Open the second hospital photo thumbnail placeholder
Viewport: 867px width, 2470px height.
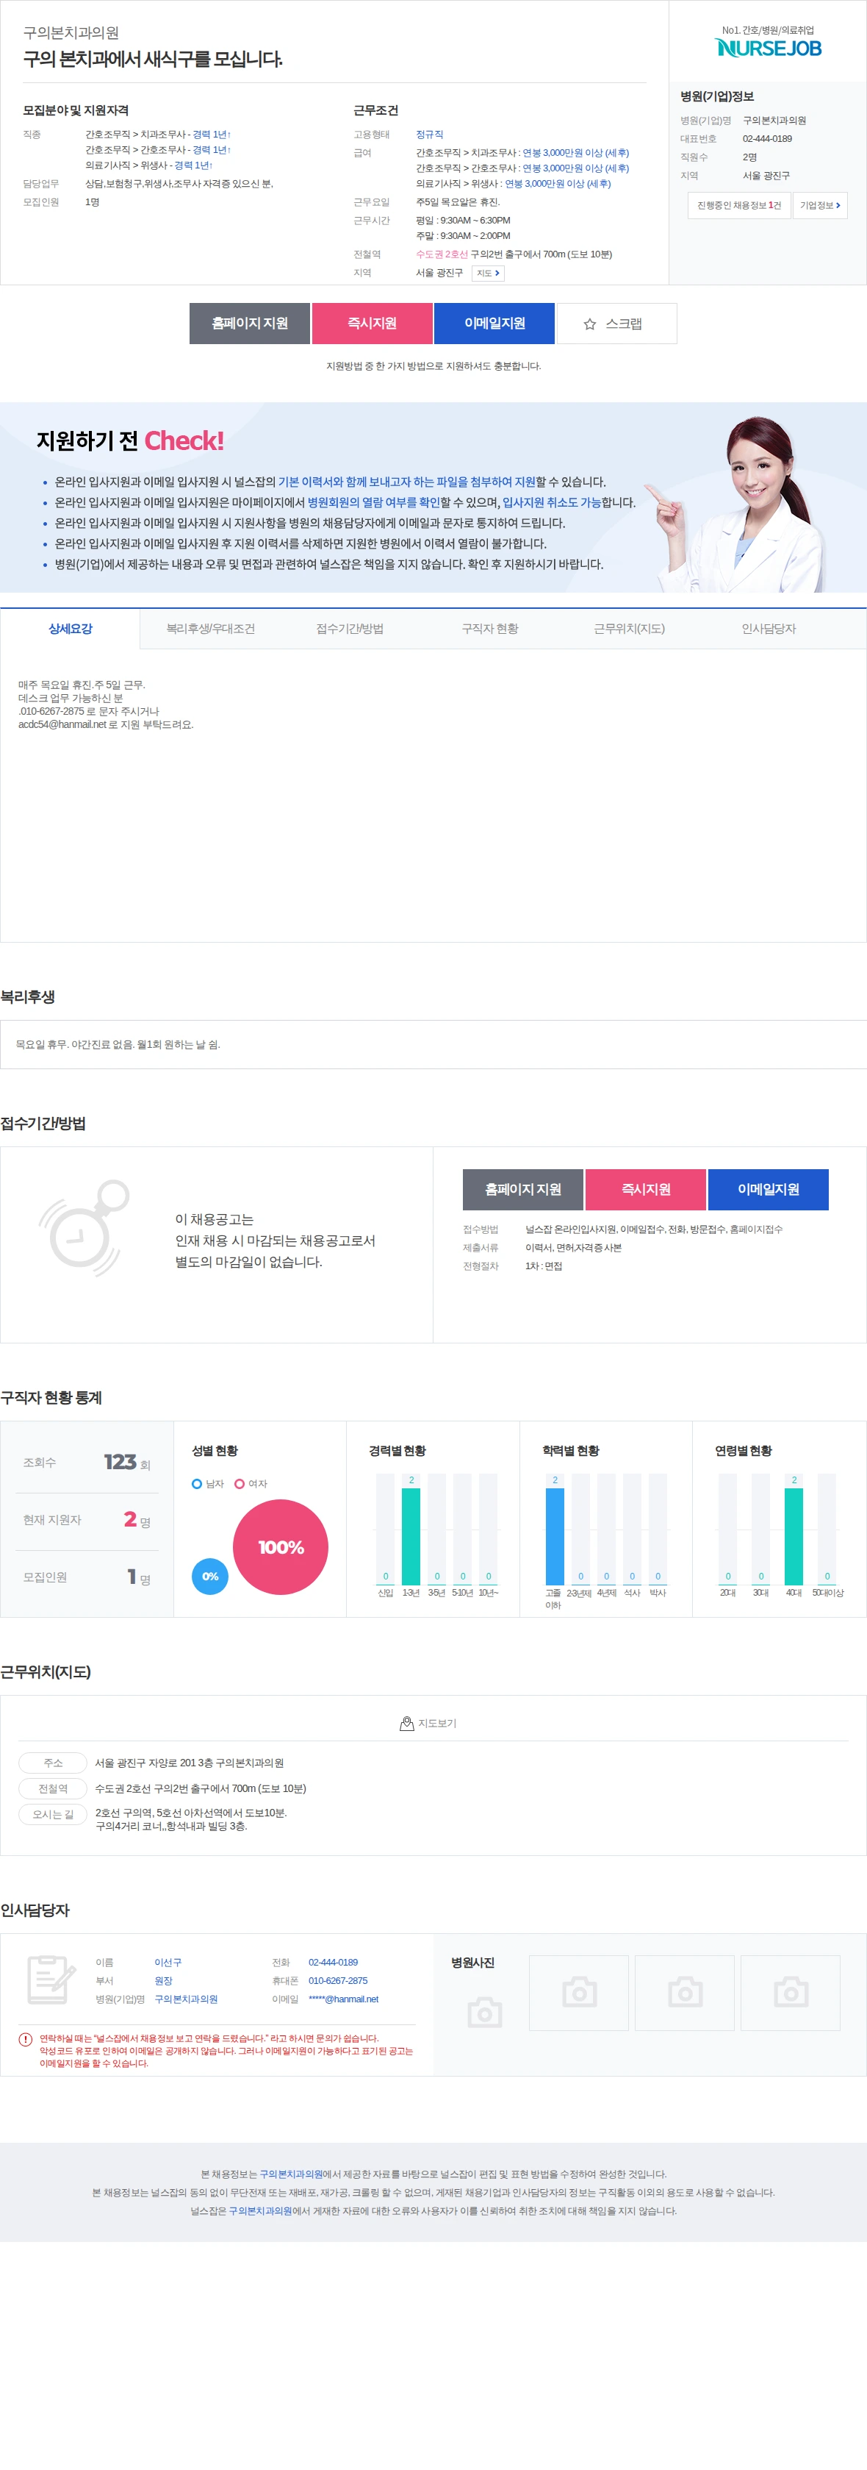pyautogui.click(x=685, y=1991)
